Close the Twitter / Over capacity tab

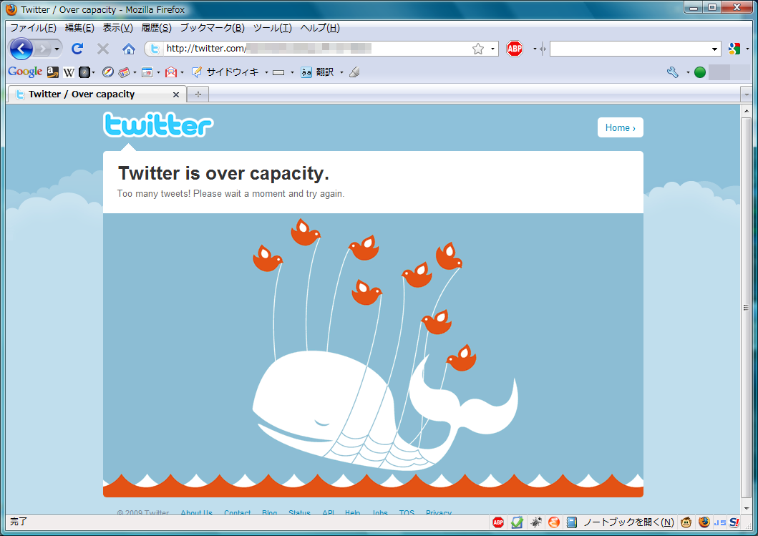(x=176, y=94)
